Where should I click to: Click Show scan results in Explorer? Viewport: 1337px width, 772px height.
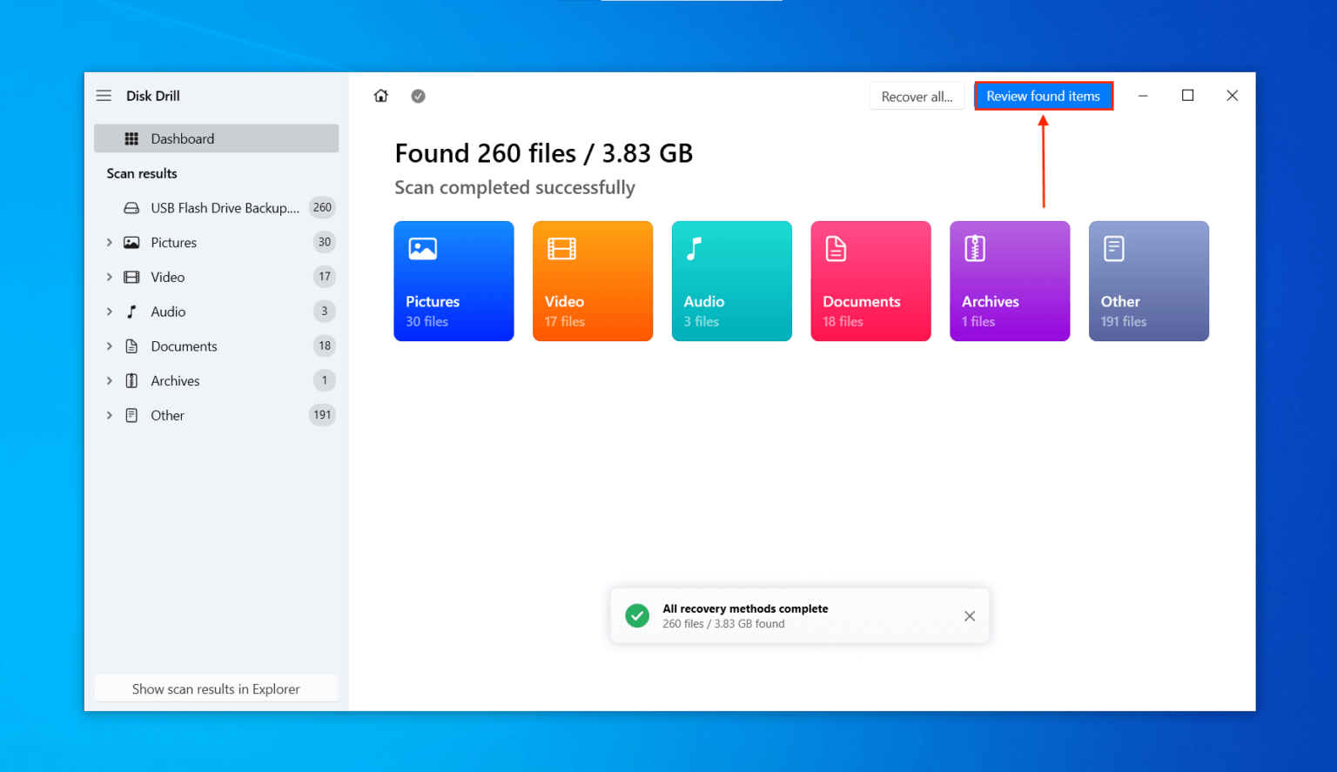(x=215, y=688)
